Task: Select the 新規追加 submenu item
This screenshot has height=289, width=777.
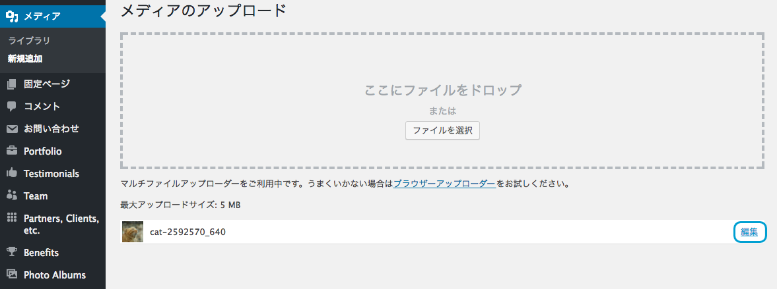Action: coord(25,59)
